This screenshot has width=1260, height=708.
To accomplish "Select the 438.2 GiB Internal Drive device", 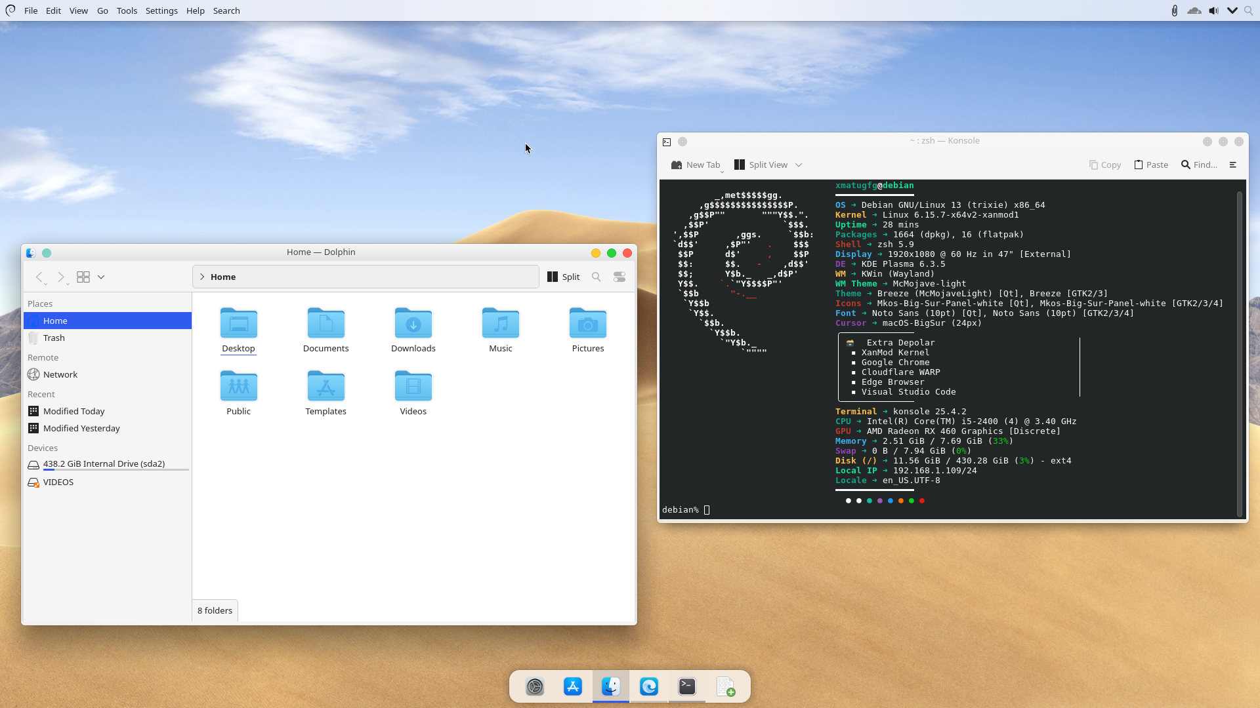I will [108, 464].
